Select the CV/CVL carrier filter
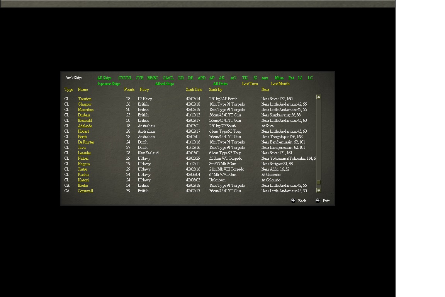The height and width of the screenshot is (297, 445). click(x=124, y=78)
